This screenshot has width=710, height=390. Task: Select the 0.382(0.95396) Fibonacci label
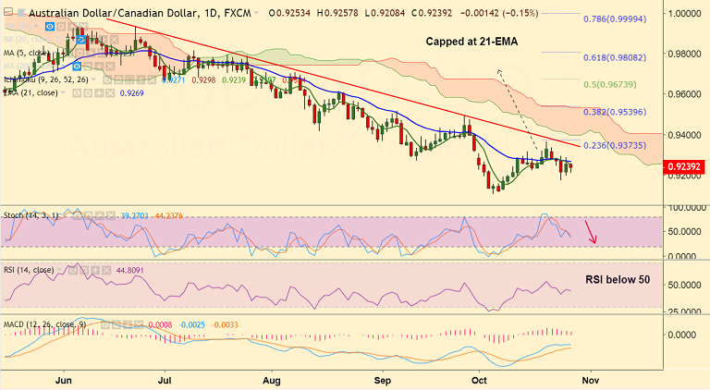click(615, 112)
